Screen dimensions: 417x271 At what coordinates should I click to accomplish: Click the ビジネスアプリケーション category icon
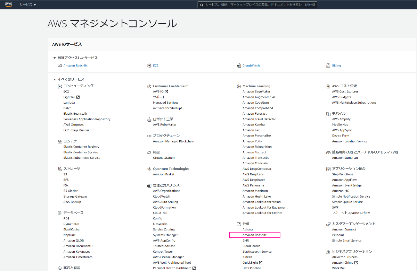(328, 252)
